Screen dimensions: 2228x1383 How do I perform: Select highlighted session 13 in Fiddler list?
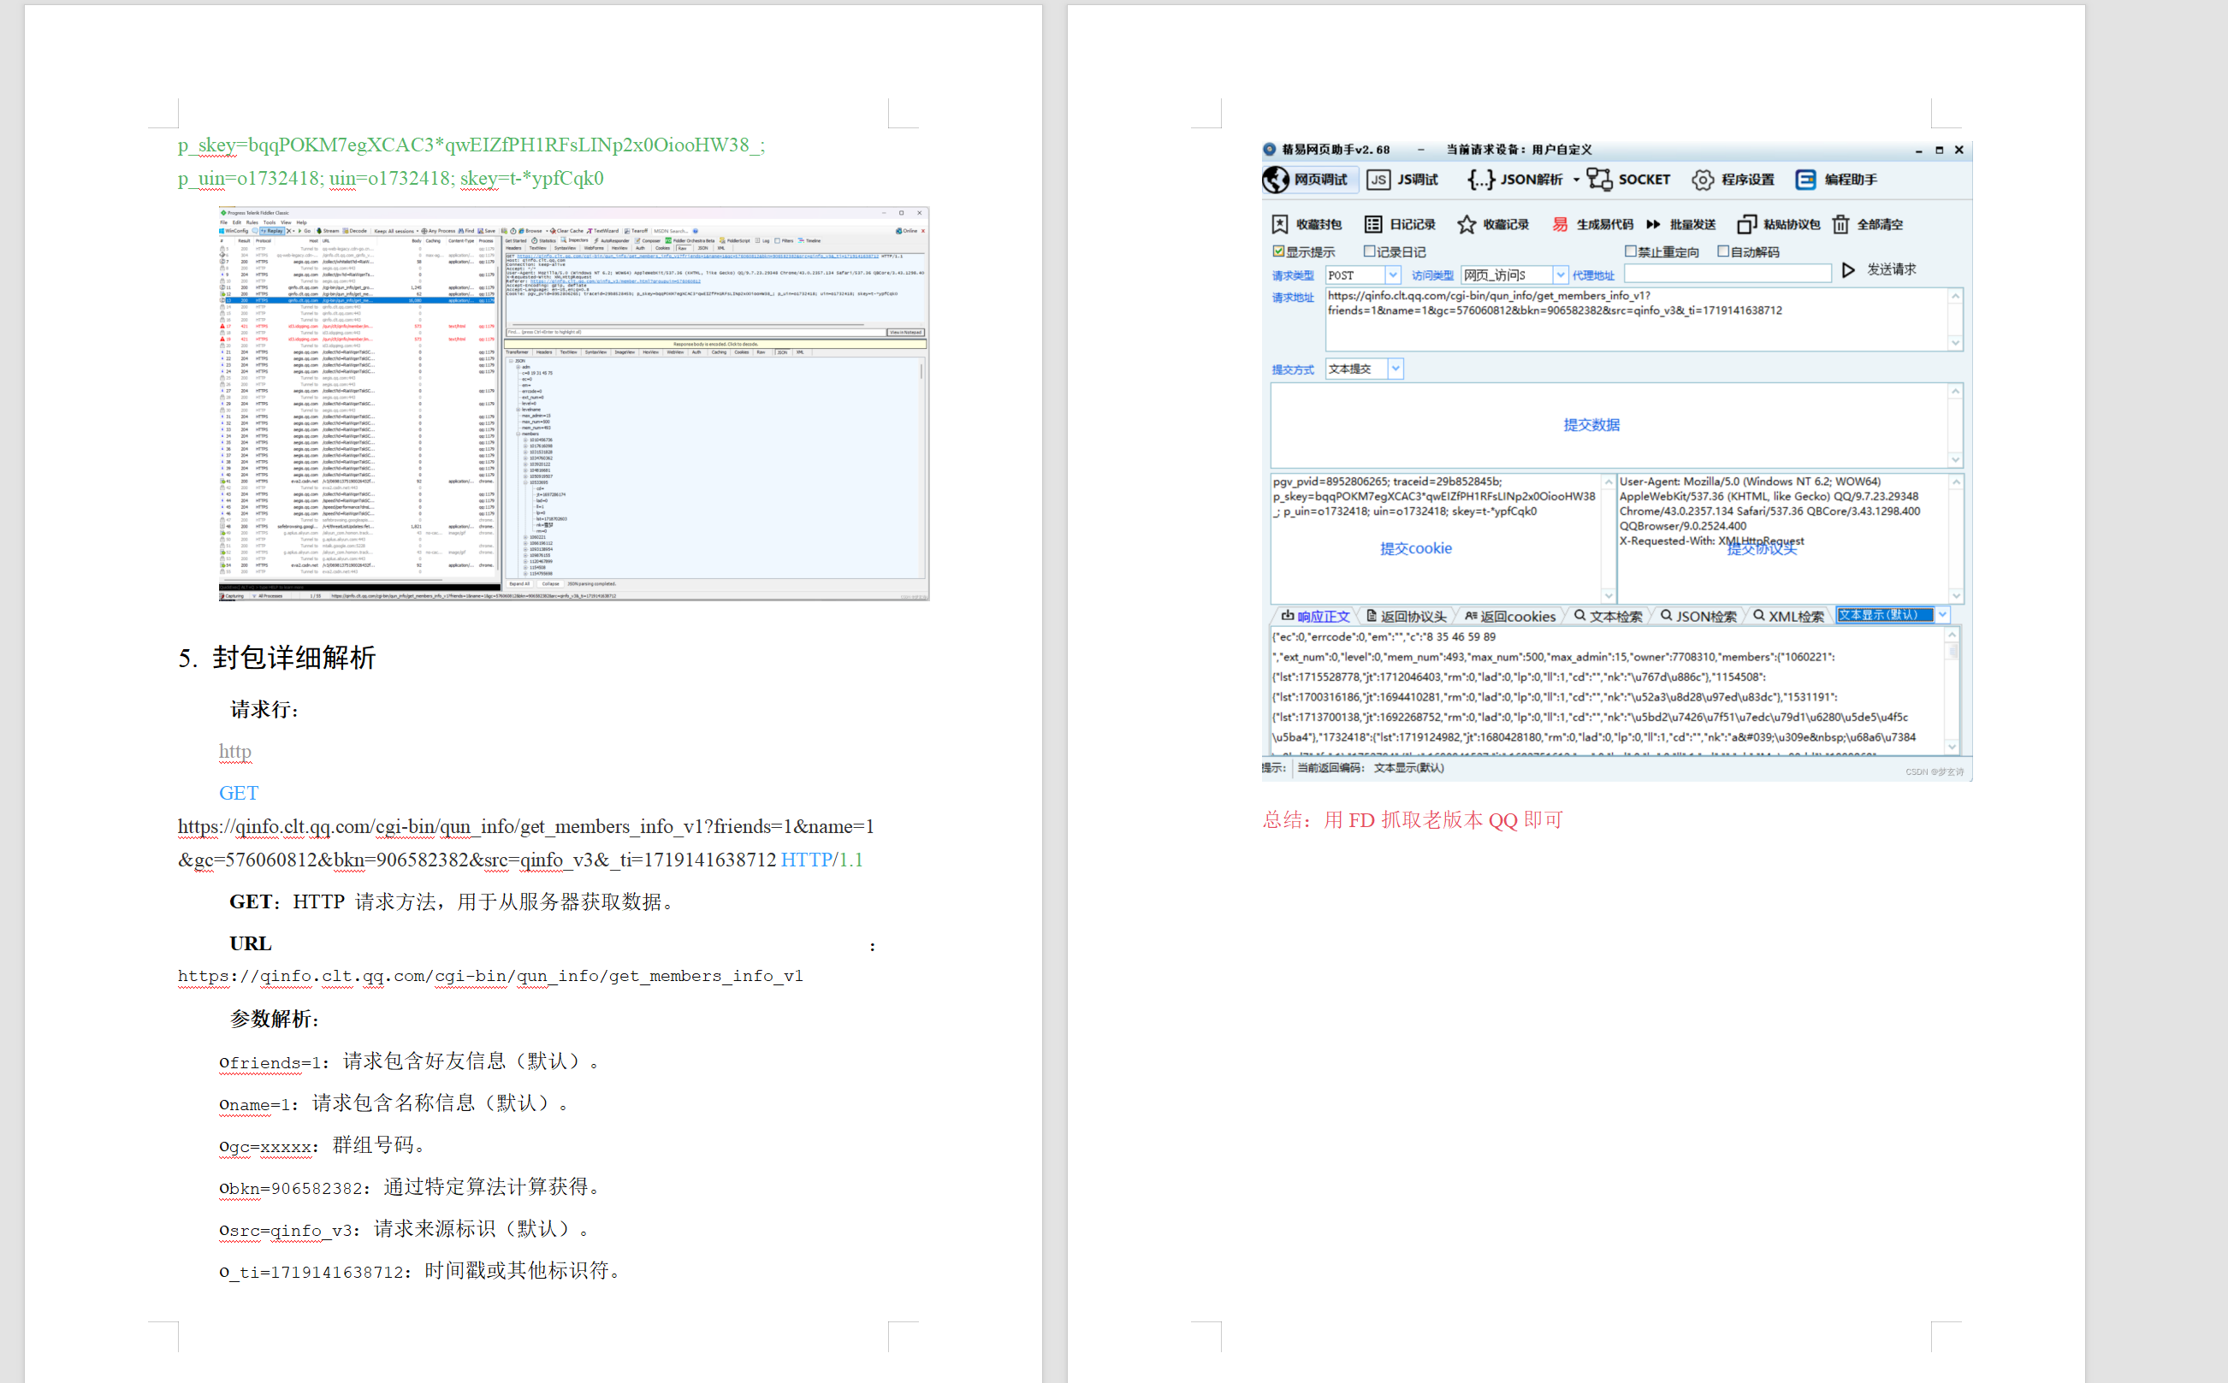[x=359, y=300]
